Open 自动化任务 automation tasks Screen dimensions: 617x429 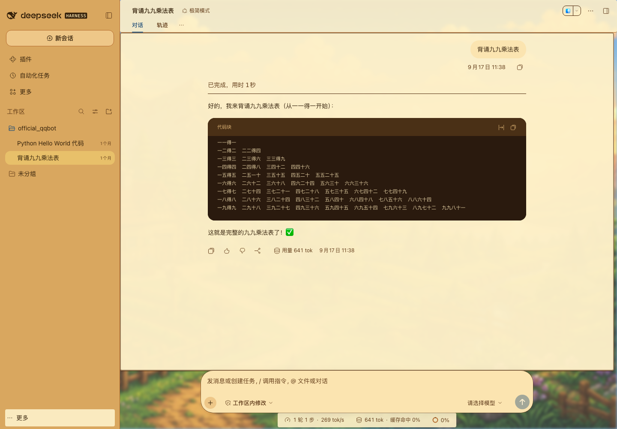60,76
